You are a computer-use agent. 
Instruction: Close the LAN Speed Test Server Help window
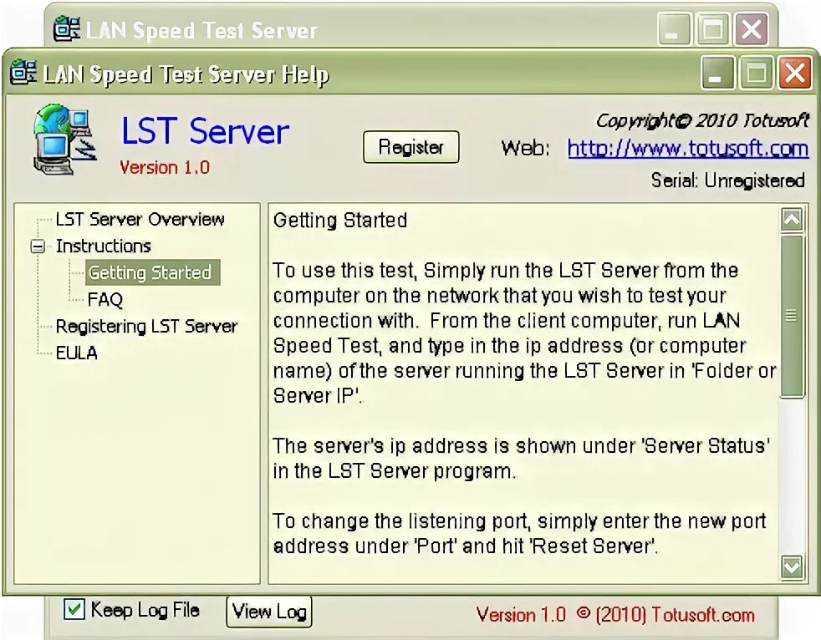(x=795, y=72)
